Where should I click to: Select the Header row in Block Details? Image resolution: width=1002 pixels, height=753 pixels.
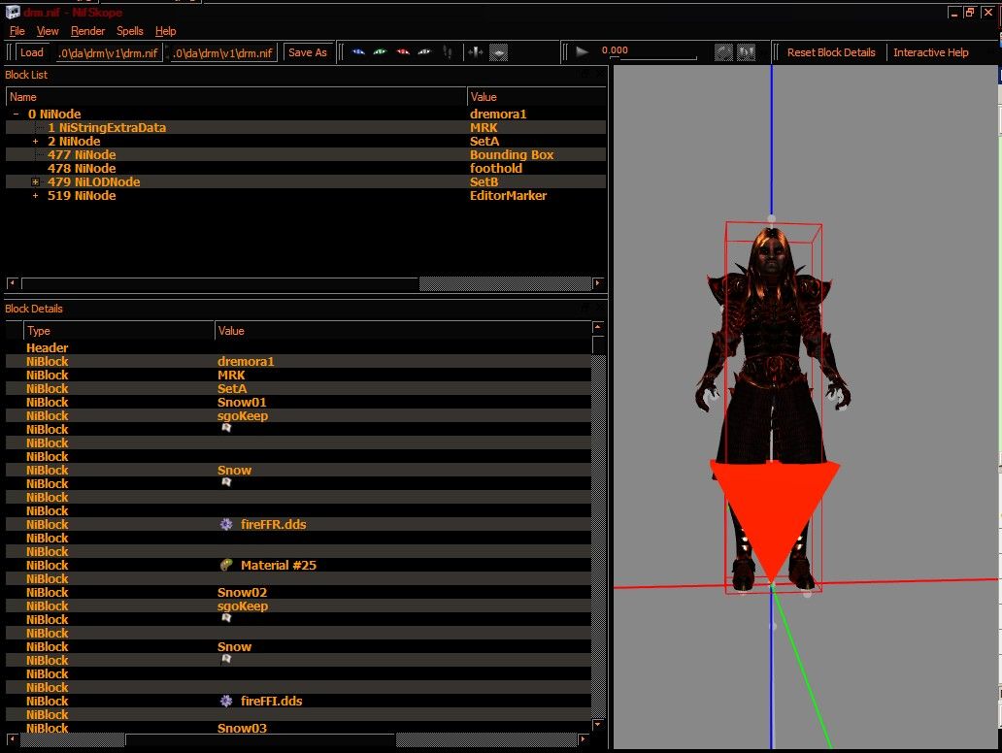[x=298, y=347]
